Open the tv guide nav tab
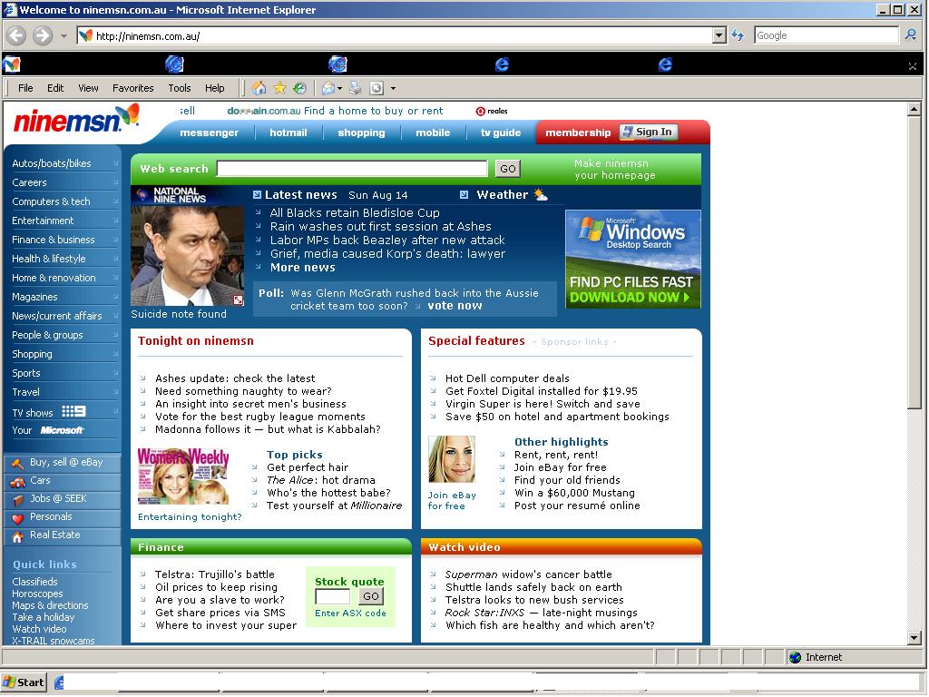This screenshot has width=929, height=697. 501,133
